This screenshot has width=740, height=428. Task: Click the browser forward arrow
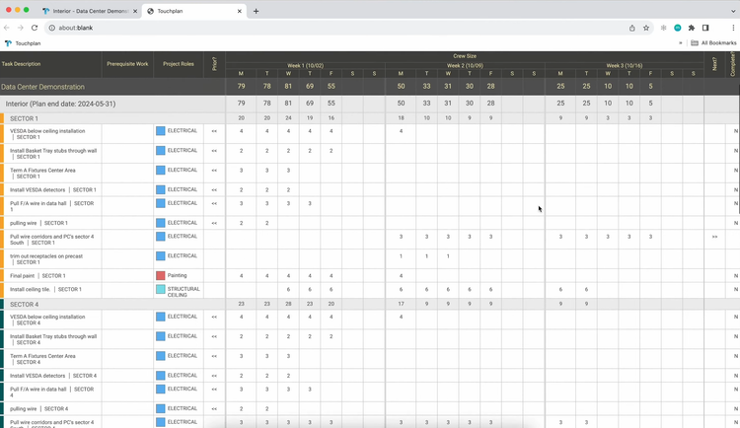pyautogui.click(x=21, y=28)
